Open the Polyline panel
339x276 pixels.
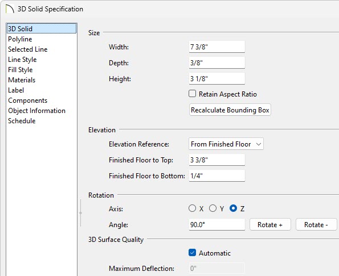click(20, 39)
